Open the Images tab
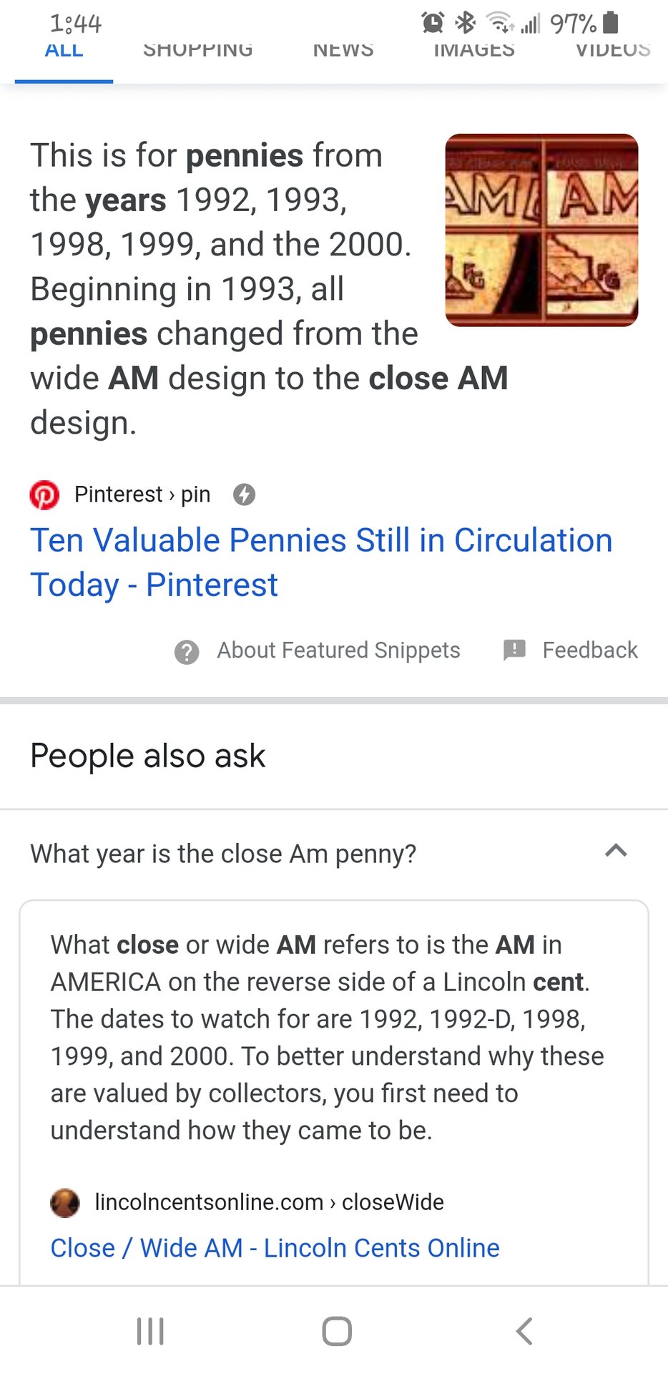 pyautogui.click(x=474, y=52)
